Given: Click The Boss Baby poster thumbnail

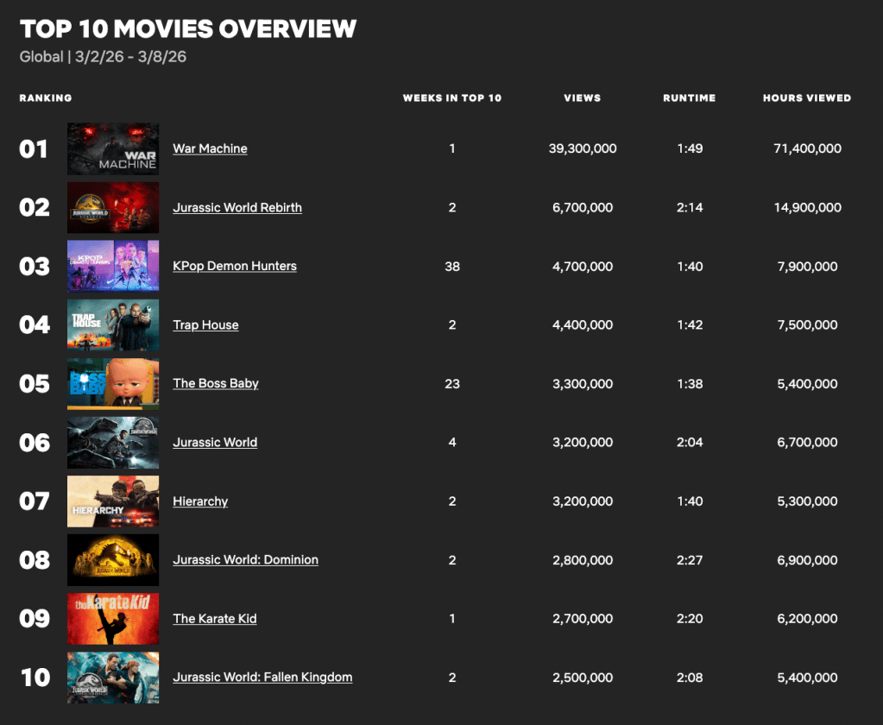Looking at the screenshot, I should 112,383.
